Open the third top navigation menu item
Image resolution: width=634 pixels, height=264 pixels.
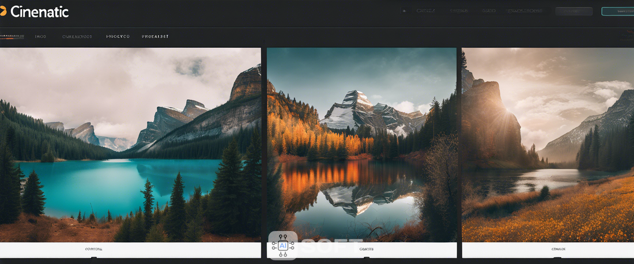coord(489,11)
